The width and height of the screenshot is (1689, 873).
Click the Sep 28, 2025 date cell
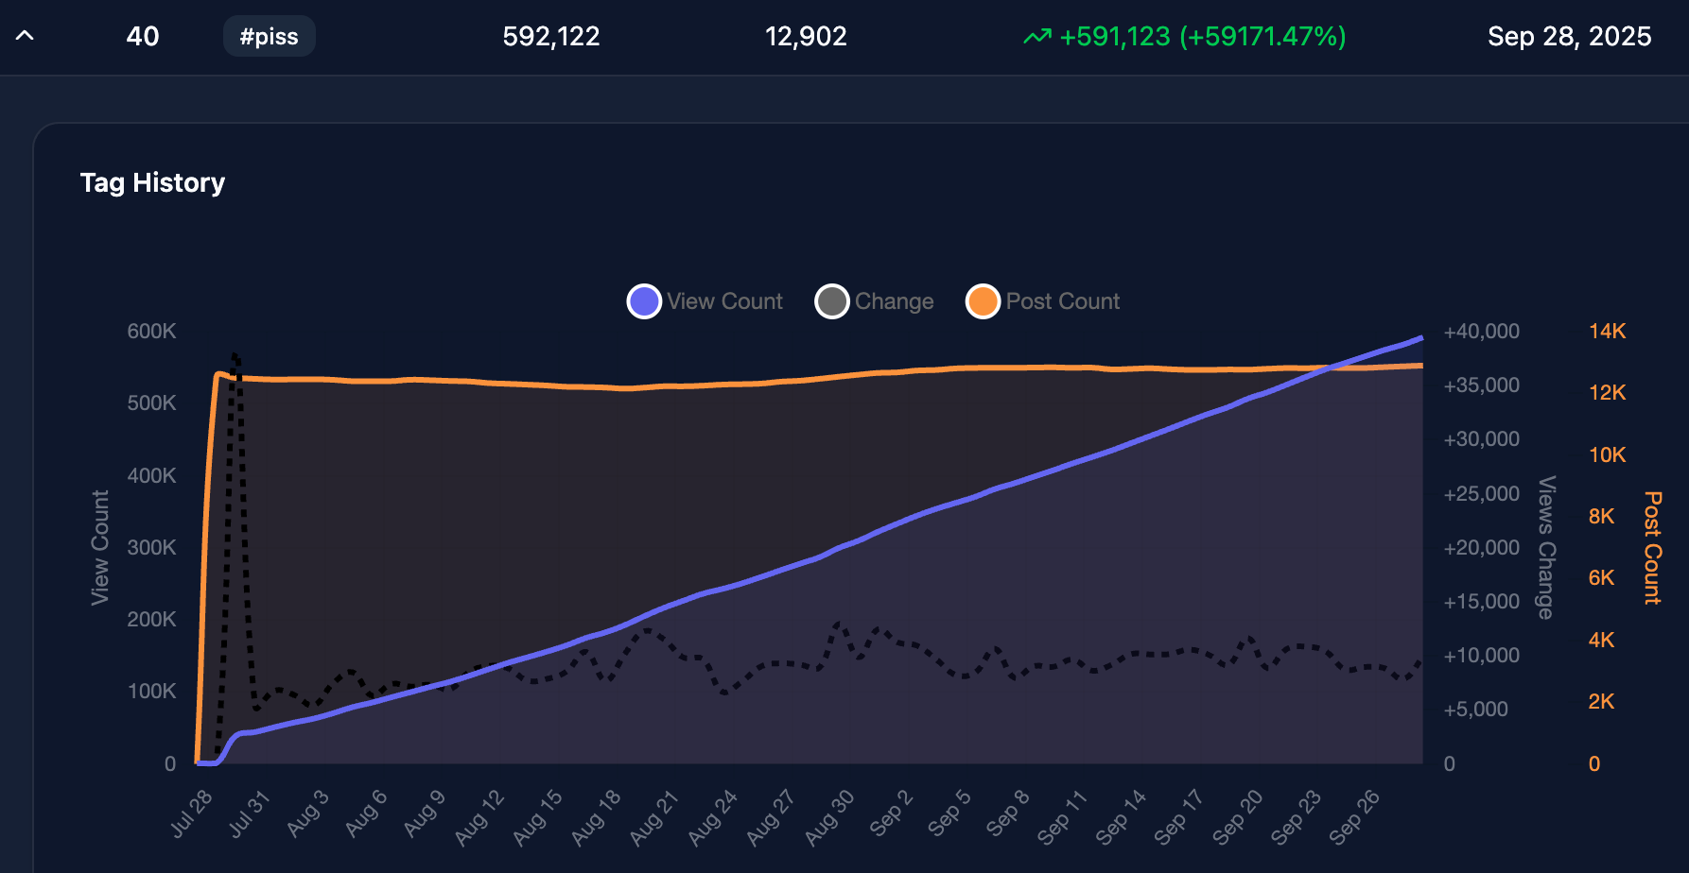coord(1569,37)
